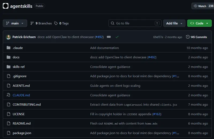214x139 pixels.
Task: Click 6 months ago timestamp for README.md
Action: (x=198, y=123)
